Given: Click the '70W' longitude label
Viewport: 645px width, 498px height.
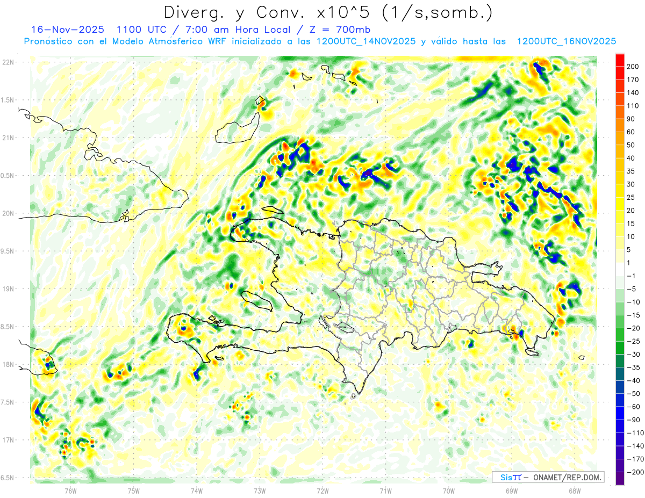Looking at the screenshot, I should tap(448, 491).
